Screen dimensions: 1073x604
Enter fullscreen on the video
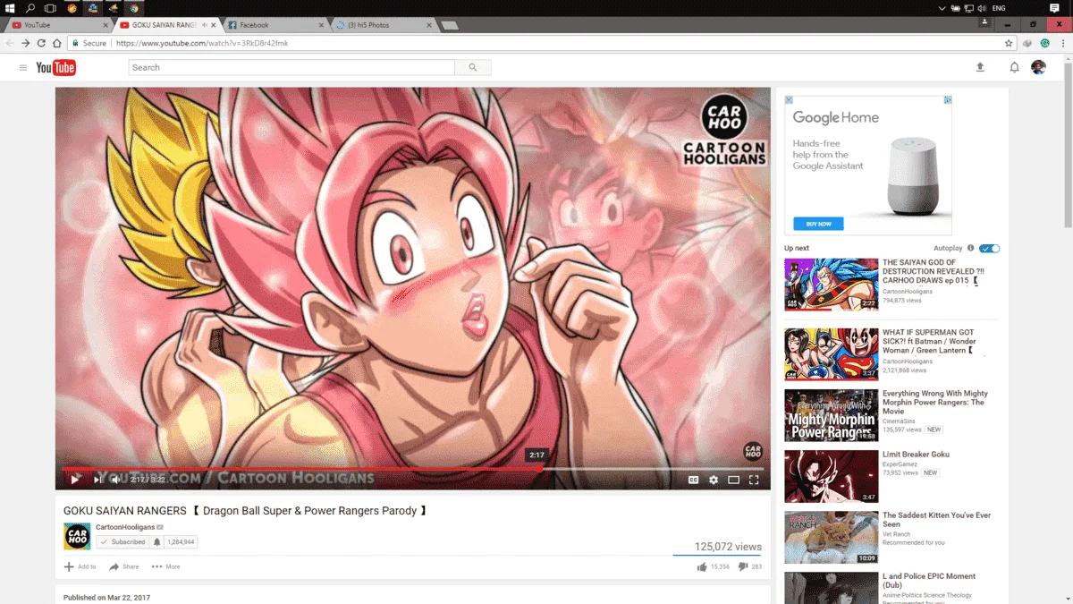tap(754, 480)
